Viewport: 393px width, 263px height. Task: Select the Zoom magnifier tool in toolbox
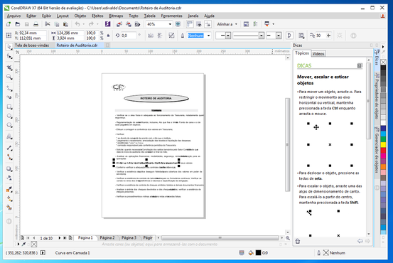coord(9,77)
